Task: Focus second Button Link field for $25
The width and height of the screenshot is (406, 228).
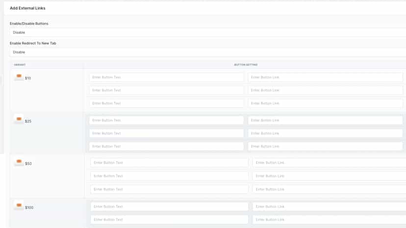Action: [x=325, y=133]
